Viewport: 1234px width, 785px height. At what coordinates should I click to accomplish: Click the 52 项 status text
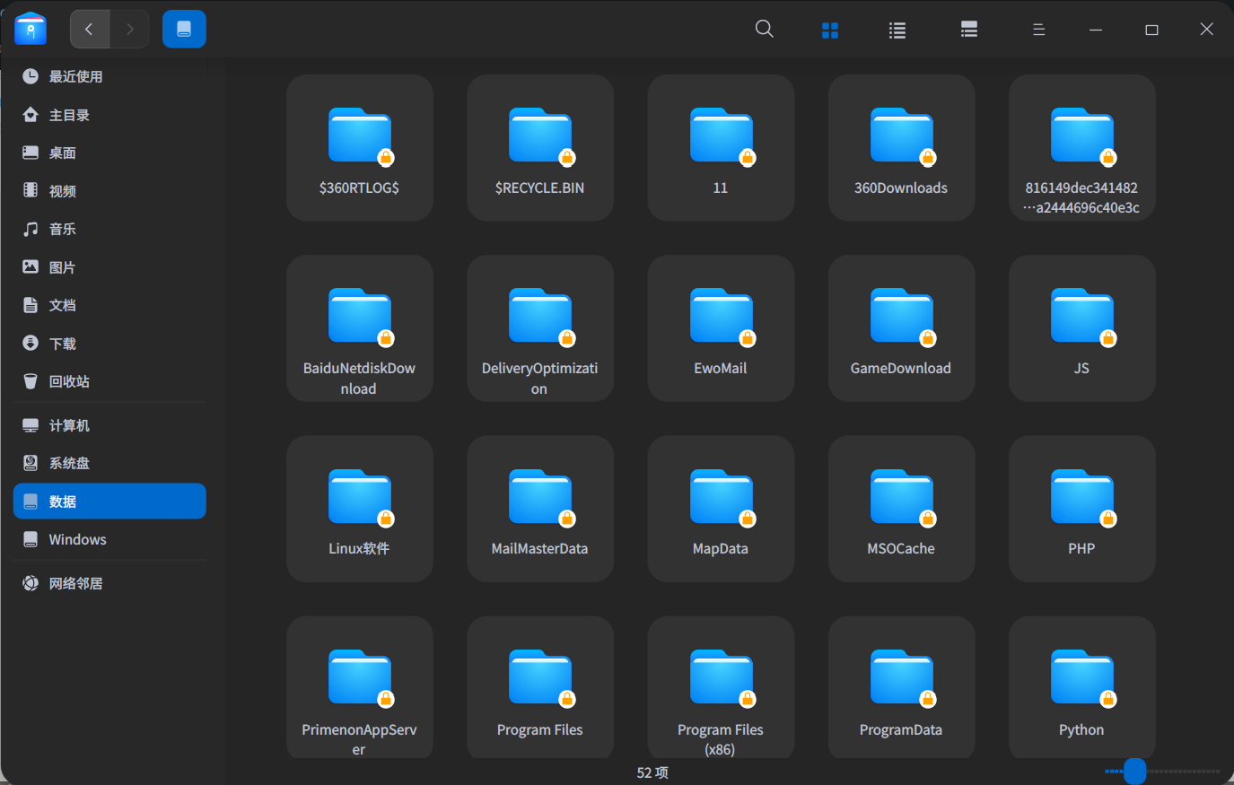652,772
